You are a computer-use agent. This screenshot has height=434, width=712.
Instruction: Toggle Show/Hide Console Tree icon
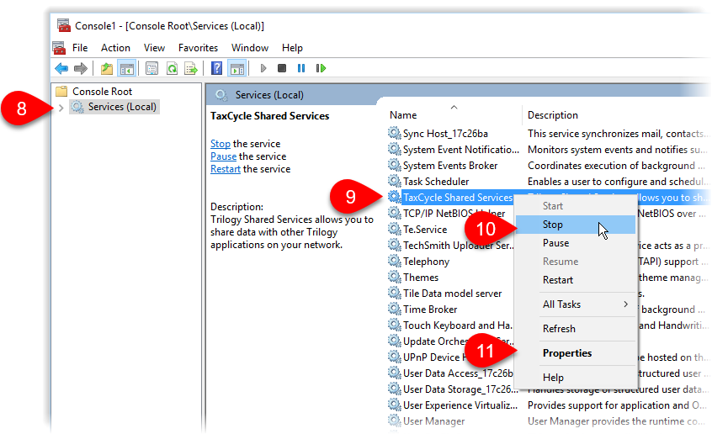pyautogui.click(x=127, y=69)
